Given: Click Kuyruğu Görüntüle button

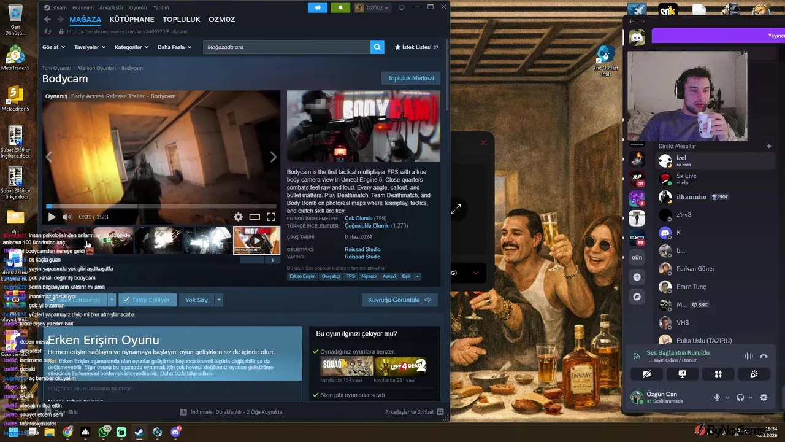Looking at the screenshot, I should coord(400,300).
